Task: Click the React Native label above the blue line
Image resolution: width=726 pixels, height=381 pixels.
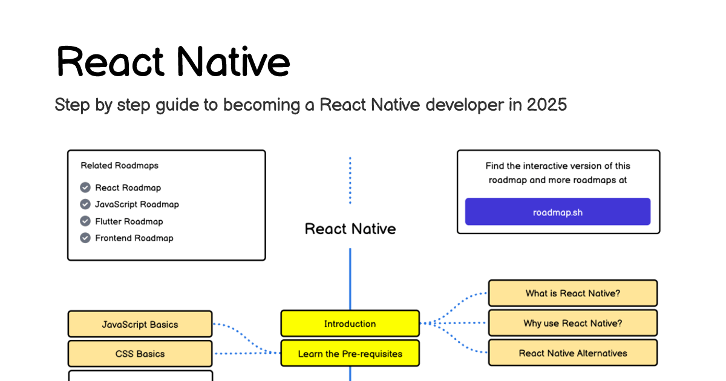Action: tap(350, 229)
